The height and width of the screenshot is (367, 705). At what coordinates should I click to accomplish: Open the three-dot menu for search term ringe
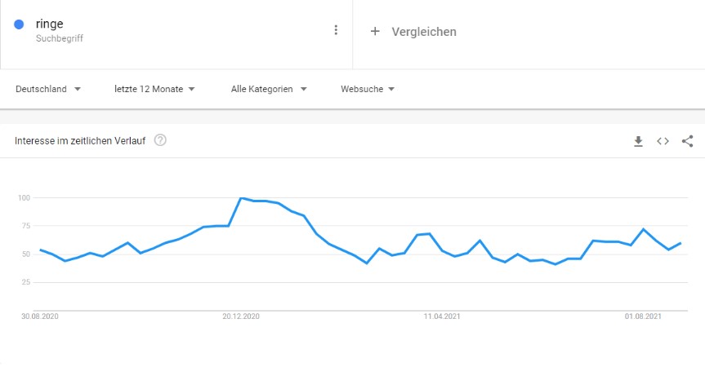click(336, 30)
